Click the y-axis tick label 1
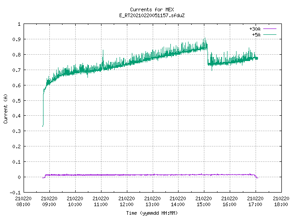This screenshot has height=217, width=290. pyautogui.click(x=19, y=24)
